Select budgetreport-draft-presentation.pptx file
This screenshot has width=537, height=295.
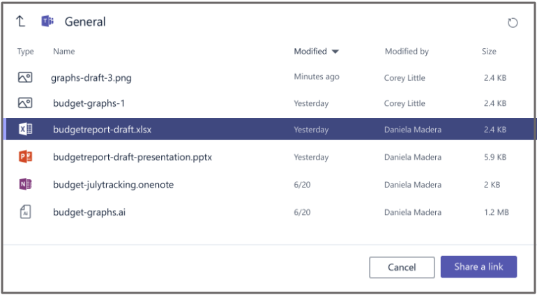(133, 157)
